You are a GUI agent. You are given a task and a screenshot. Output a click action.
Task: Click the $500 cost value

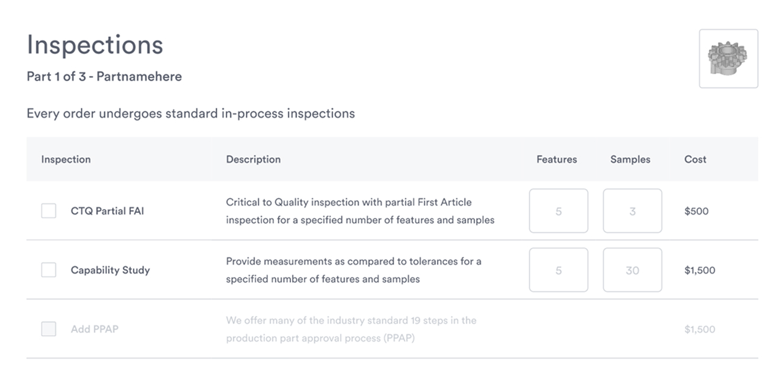coord(696,211)
